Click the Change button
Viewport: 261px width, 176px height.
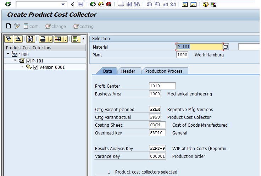pos(55,26)
